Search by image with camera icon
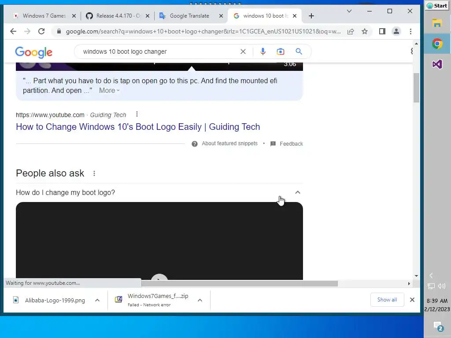Viewport: 451px width, 338px height. click(281, 51)
